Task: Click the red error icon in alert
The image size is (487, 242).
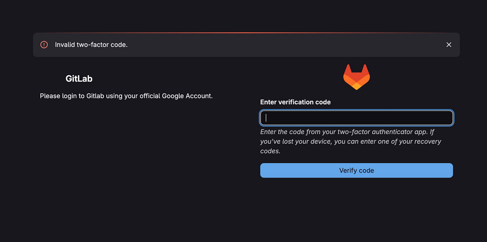Action: (x=44, y=45)
